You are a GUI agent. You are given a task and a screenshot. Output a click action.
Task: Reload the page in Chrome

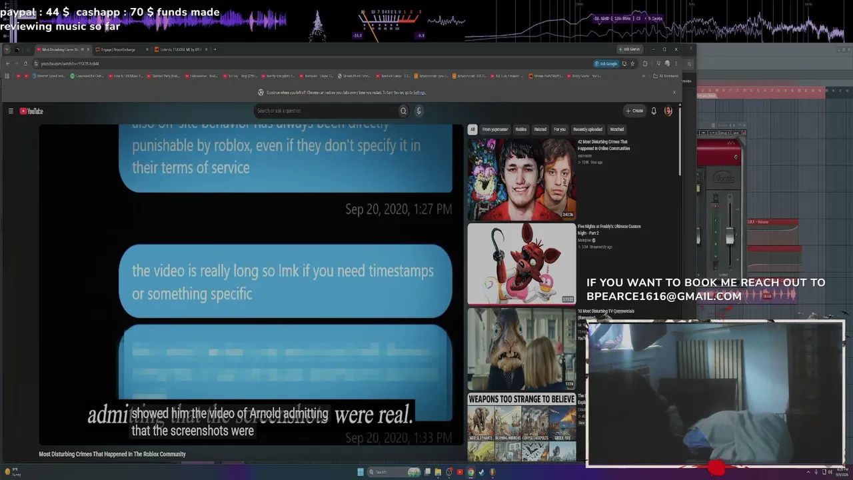click(x=25, y=63)
